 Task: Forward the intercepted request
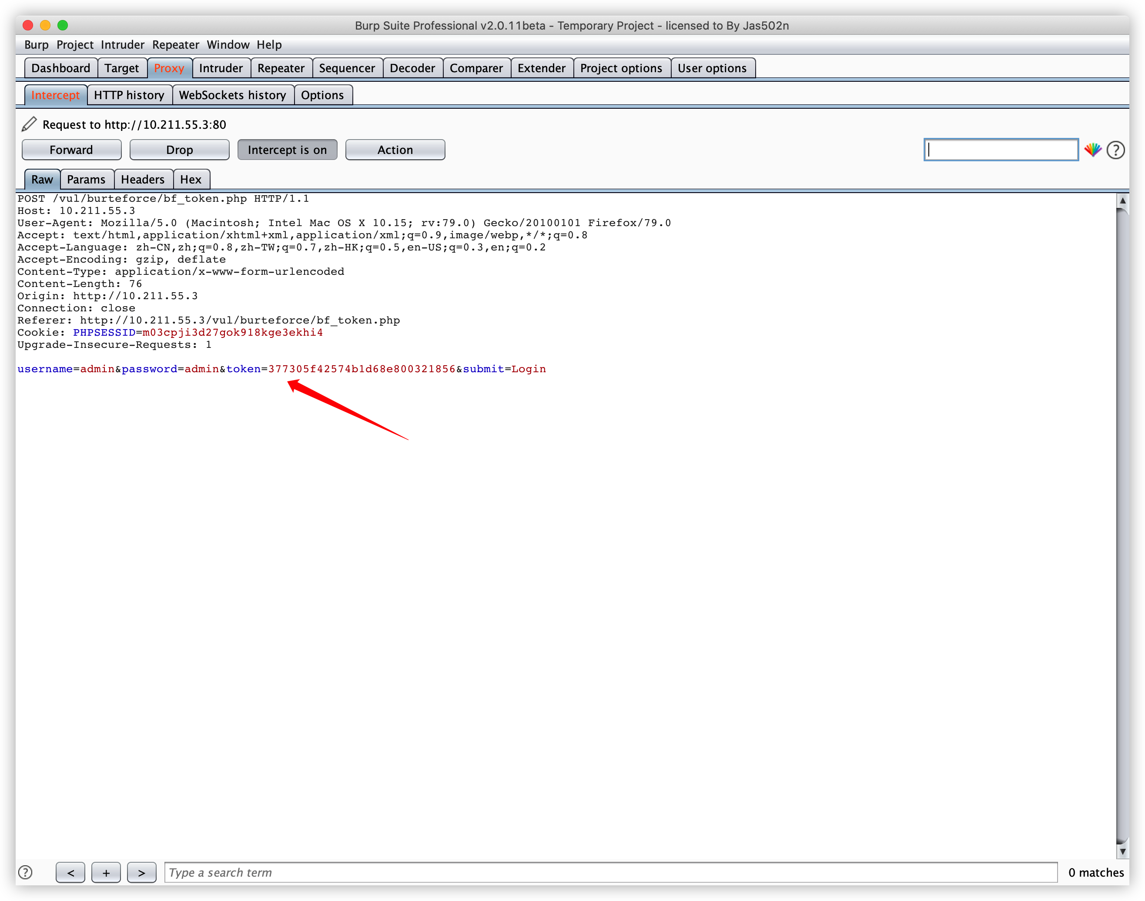pos(71,150)
